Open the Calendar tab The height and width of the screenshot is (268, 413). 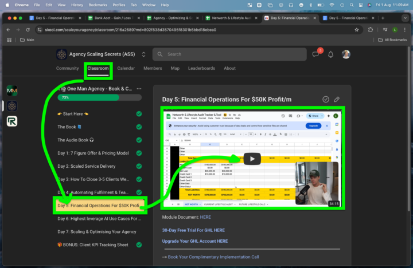point(126,68)
